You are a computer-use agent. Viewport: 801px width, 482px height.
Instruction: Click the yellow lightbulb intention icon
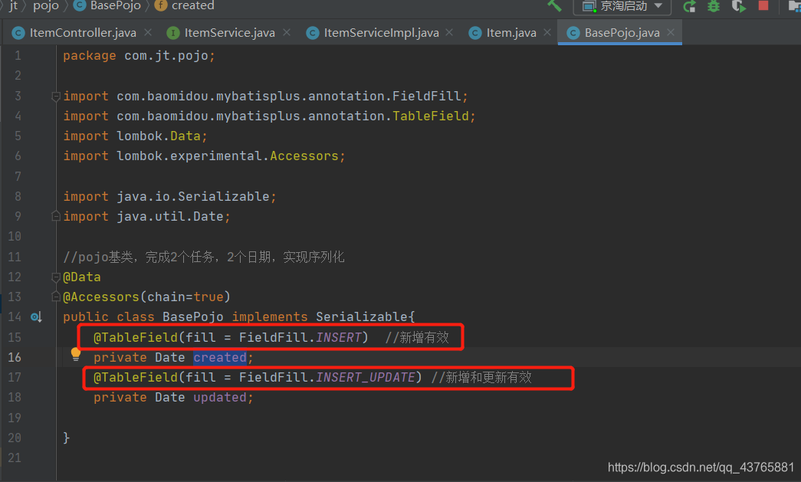(x=76, y=354)
